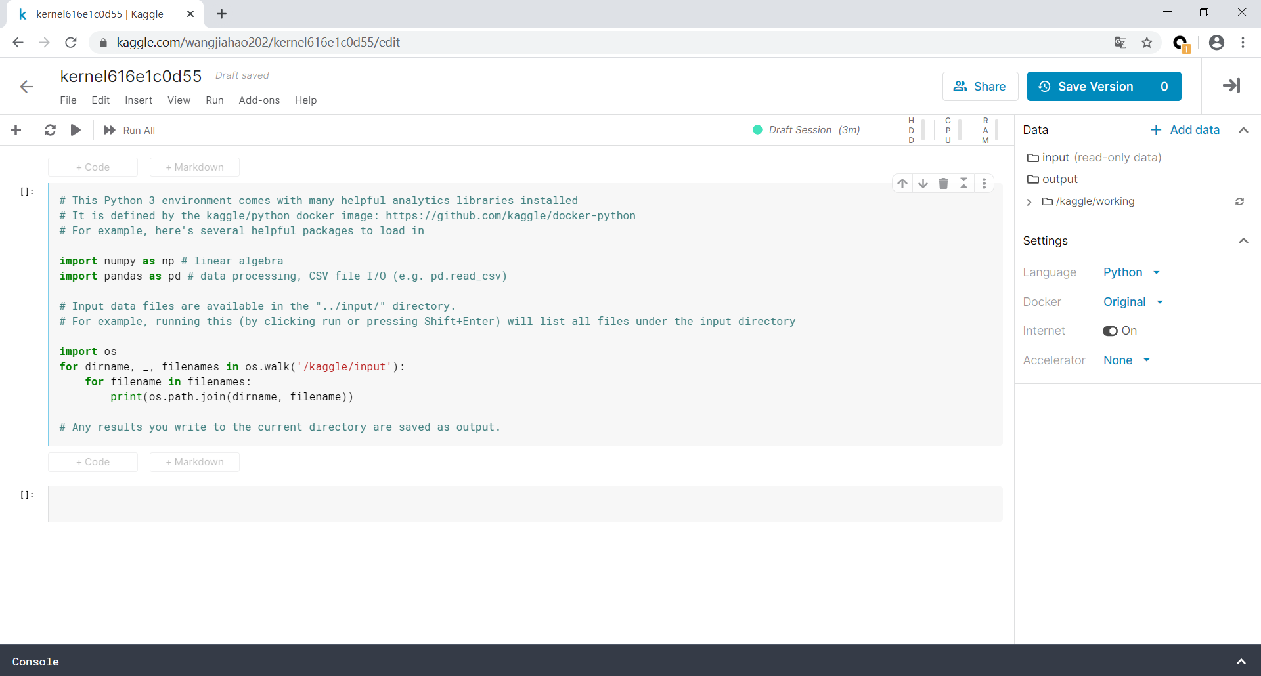The height and width of the screenshot is (676, 1261).
Task: Click the Share button
Action: (980, 86)
